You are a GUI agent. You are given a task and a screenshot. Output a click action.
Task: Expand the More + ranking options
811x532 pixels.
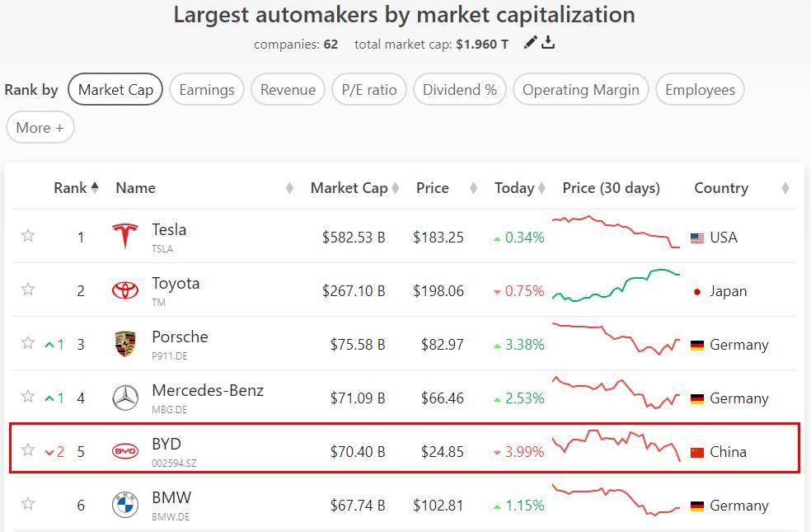(40, 128)
